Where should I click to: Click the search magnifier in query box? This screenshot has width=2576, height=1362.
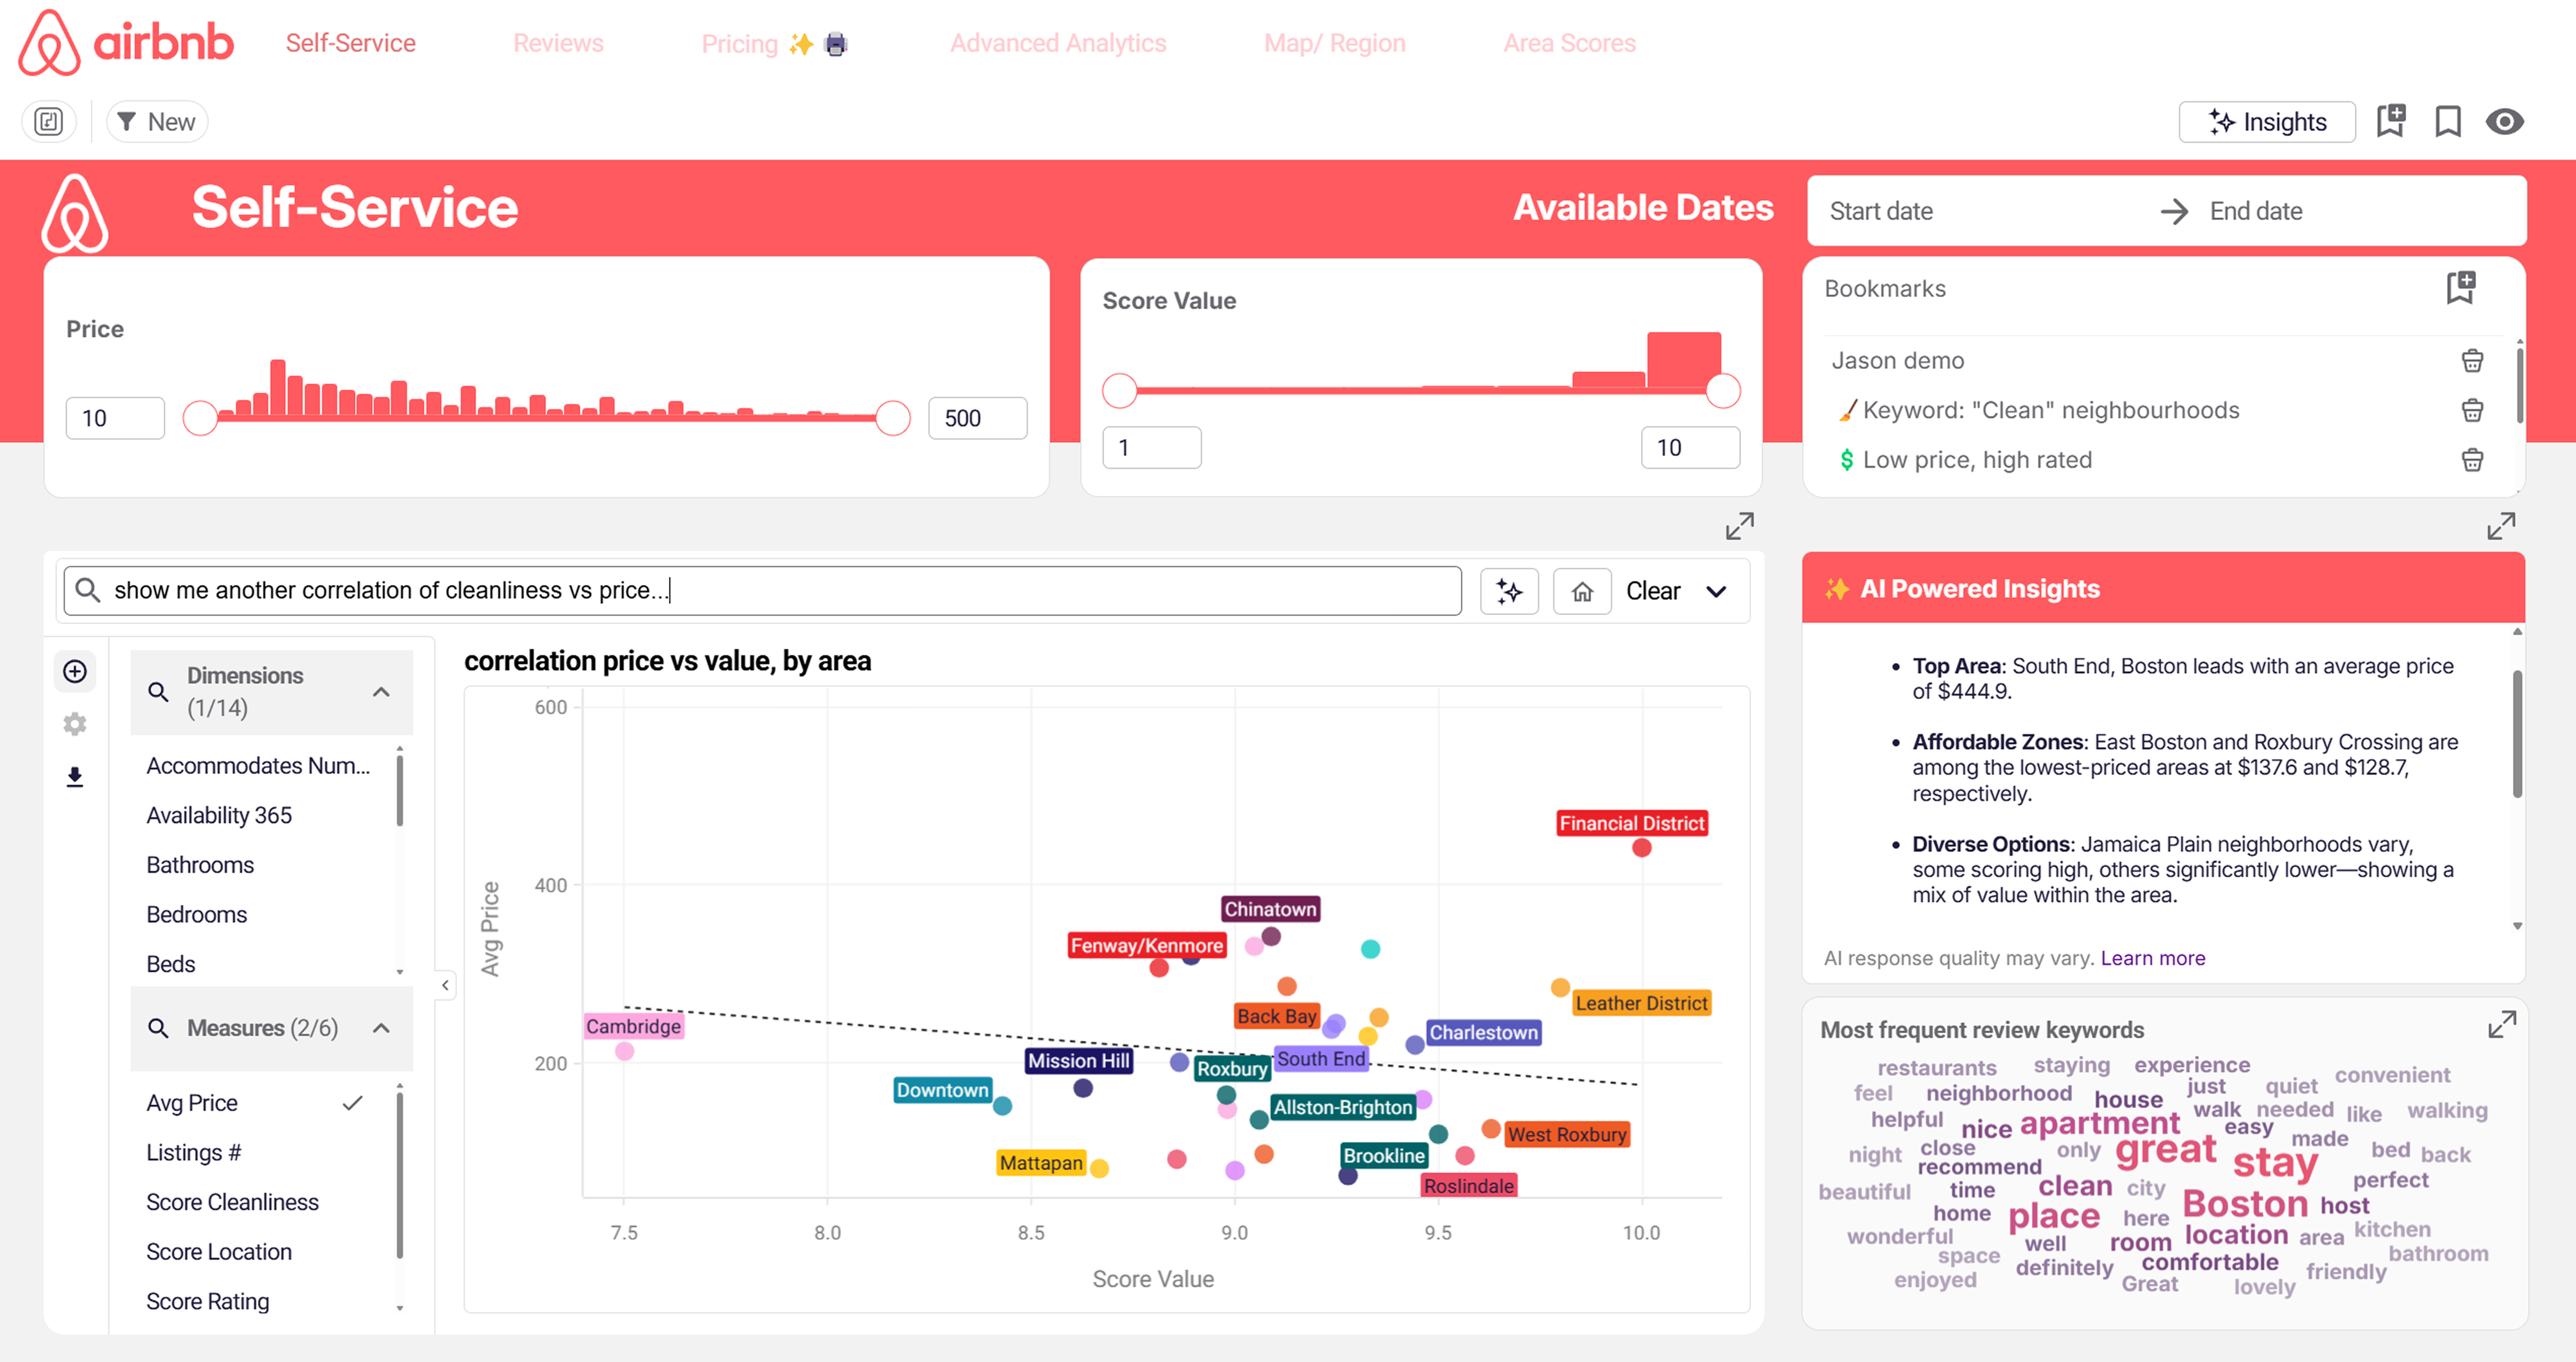coord(88,591)
